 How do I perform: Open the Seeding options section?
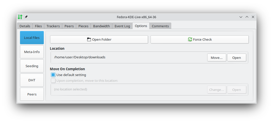[32, 66]
